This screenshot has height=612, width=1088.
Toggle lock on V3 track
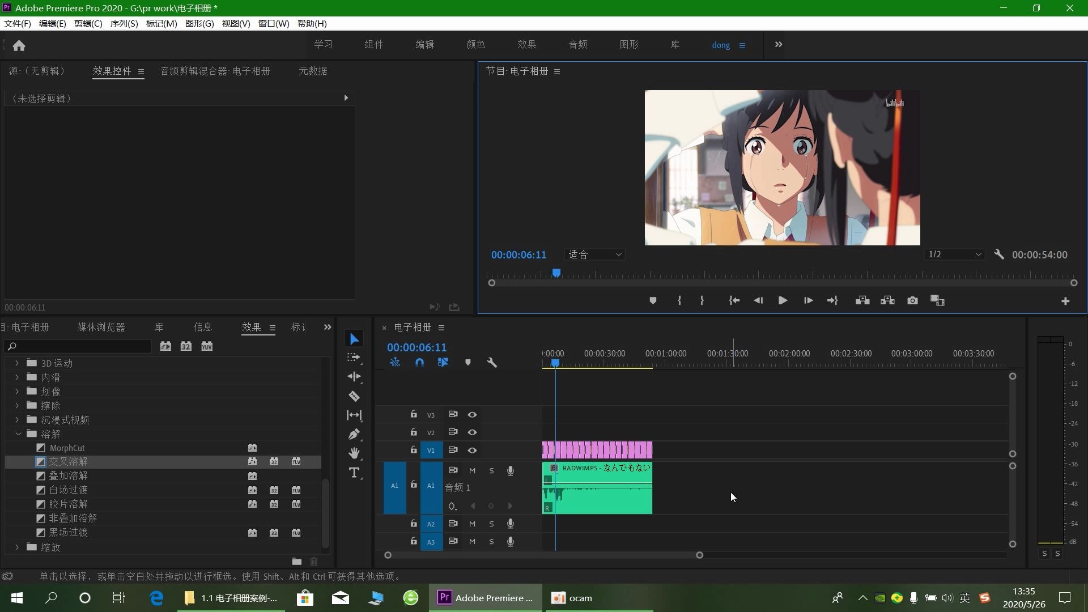click(x=414, y=414)
